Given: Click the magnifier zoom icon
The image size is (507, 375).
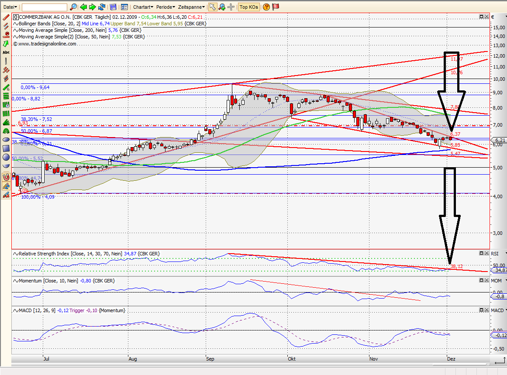Looking at the screenshot, I should [73, 7].
